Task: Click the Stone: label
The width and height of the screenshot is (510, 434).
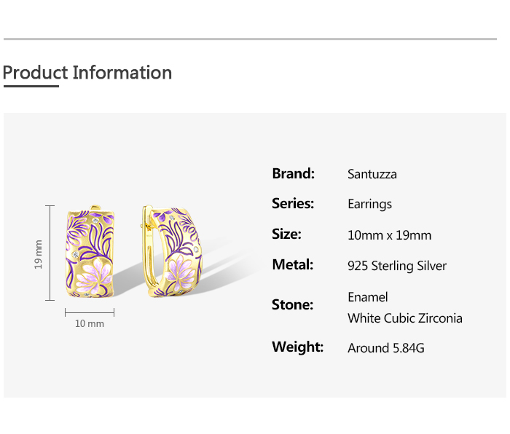Action: [292, 304]
